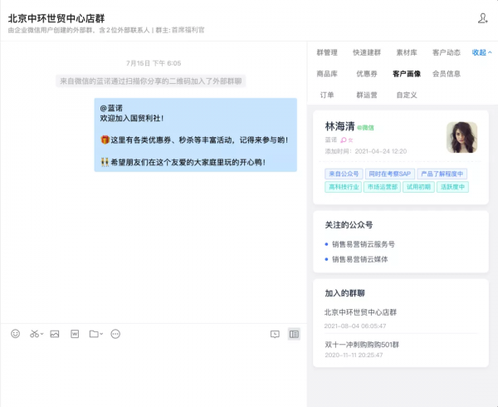Click the 关注的公众号 heading

coord(349,225)
